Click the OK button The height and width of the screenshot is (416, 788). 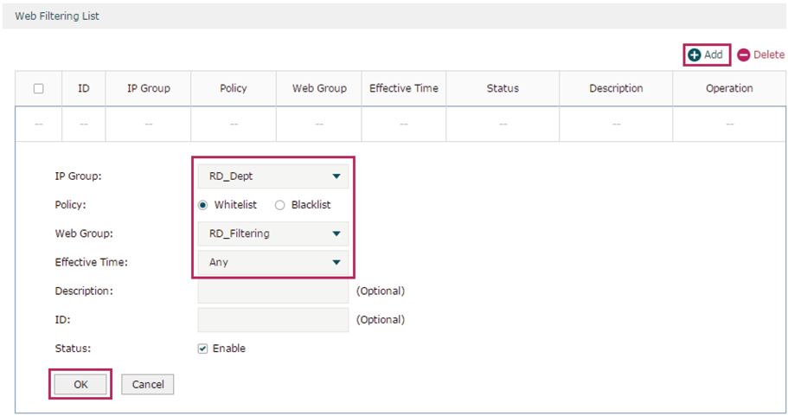(80, 384)
